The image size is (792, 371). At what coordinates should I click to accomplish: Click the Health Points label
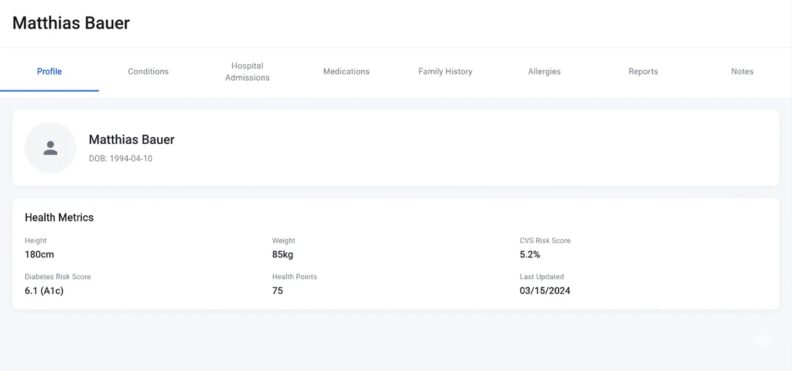point(295,277)
